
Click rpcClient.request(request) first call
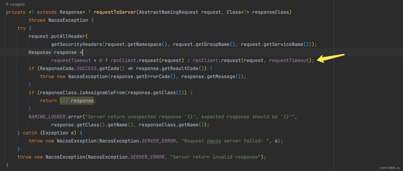tap(147, 61)
